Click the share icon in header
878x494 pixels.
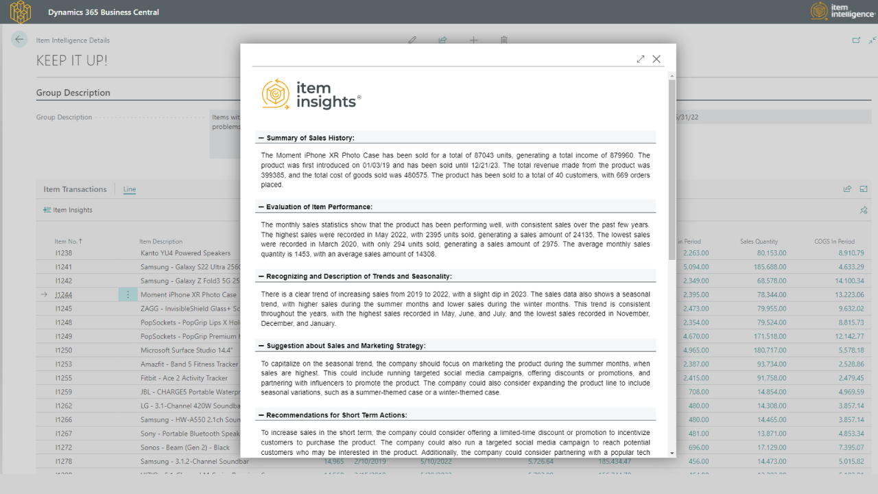(x=443, y=40)
